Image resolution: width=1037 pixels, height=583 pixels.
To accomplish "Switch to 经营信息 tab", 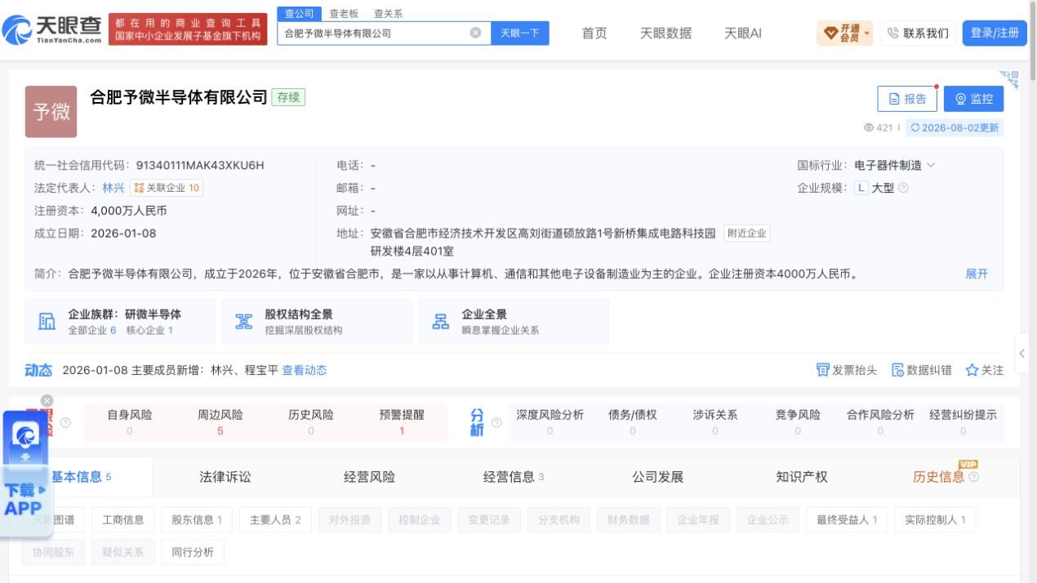I will pos(514,477).
